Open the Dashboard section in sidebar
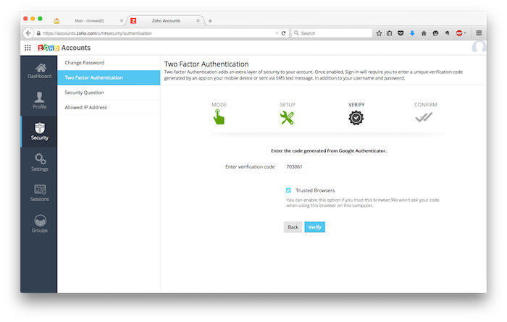Viewport: 507px width, 322px height. point(39,71)
